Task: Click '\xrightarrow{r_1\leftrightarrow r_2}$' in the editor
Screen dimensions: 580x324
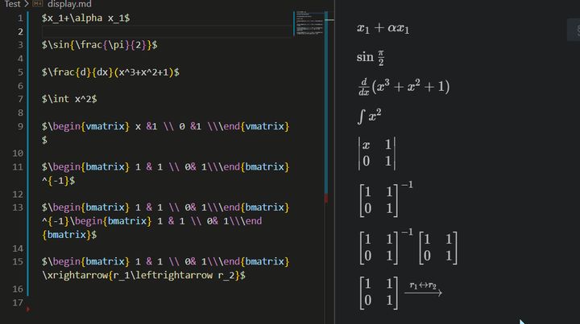Action: (143, 275)
